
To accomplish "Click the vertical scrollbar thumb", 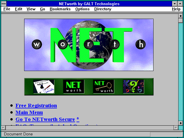I will (x=181, y=20).
